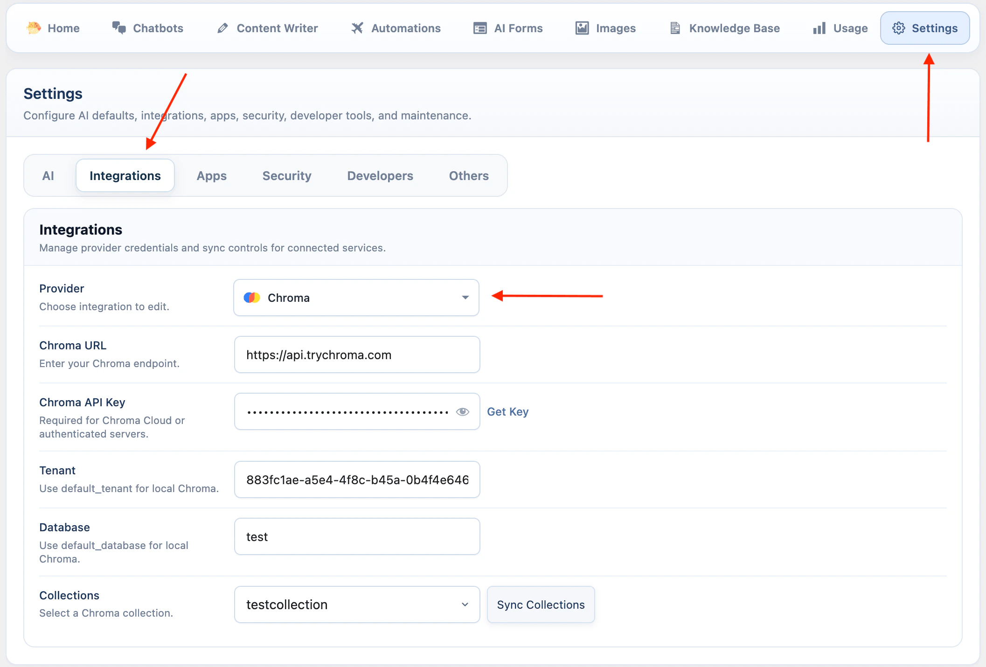
Task: Switch to the AI settings tab
Action: (x=48, y=175)
